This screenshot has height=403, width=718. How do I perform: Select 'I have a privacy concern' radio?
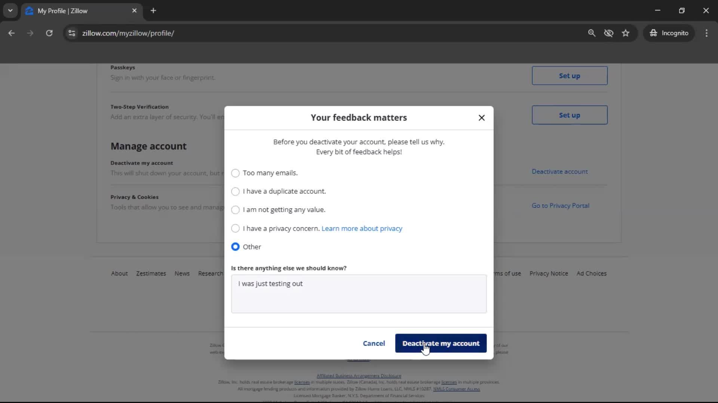click(x=235, y=228)
